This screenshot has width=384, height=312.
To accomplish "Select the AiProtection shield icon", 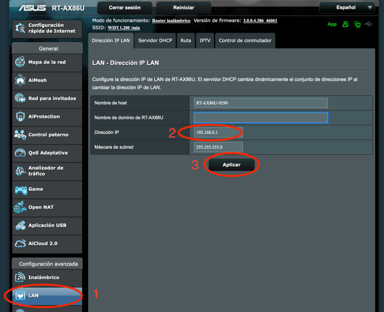I will pyautogui.click(x=20, y=116).
